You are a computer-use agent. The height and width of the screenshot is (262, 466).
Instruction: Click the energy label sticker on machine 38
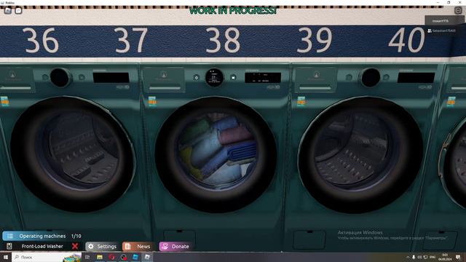[x=152, y=101]
